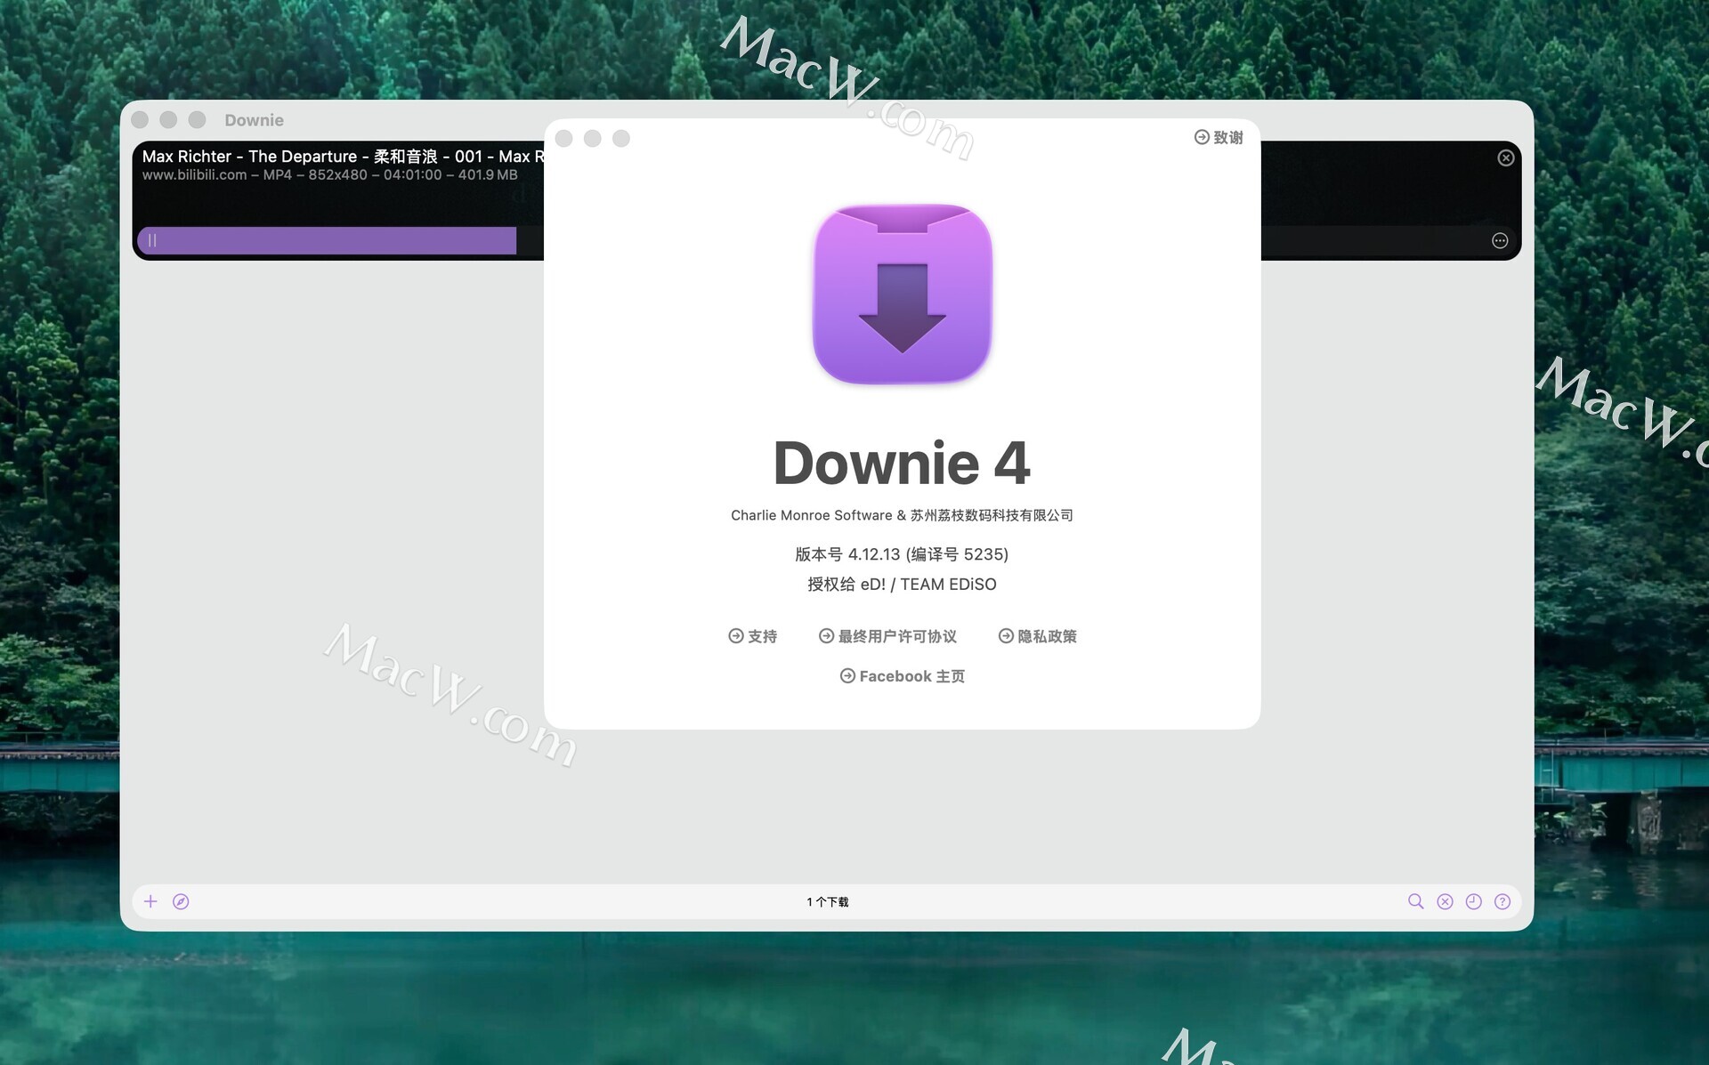Search downloads with magnifier icon
Image resolution: width=1709 pixels, height=1065 pixels.
point(1415,901)
